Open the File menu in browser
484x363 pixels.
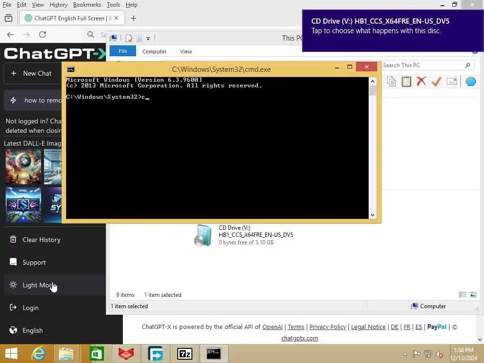click(x=7, y=5)
